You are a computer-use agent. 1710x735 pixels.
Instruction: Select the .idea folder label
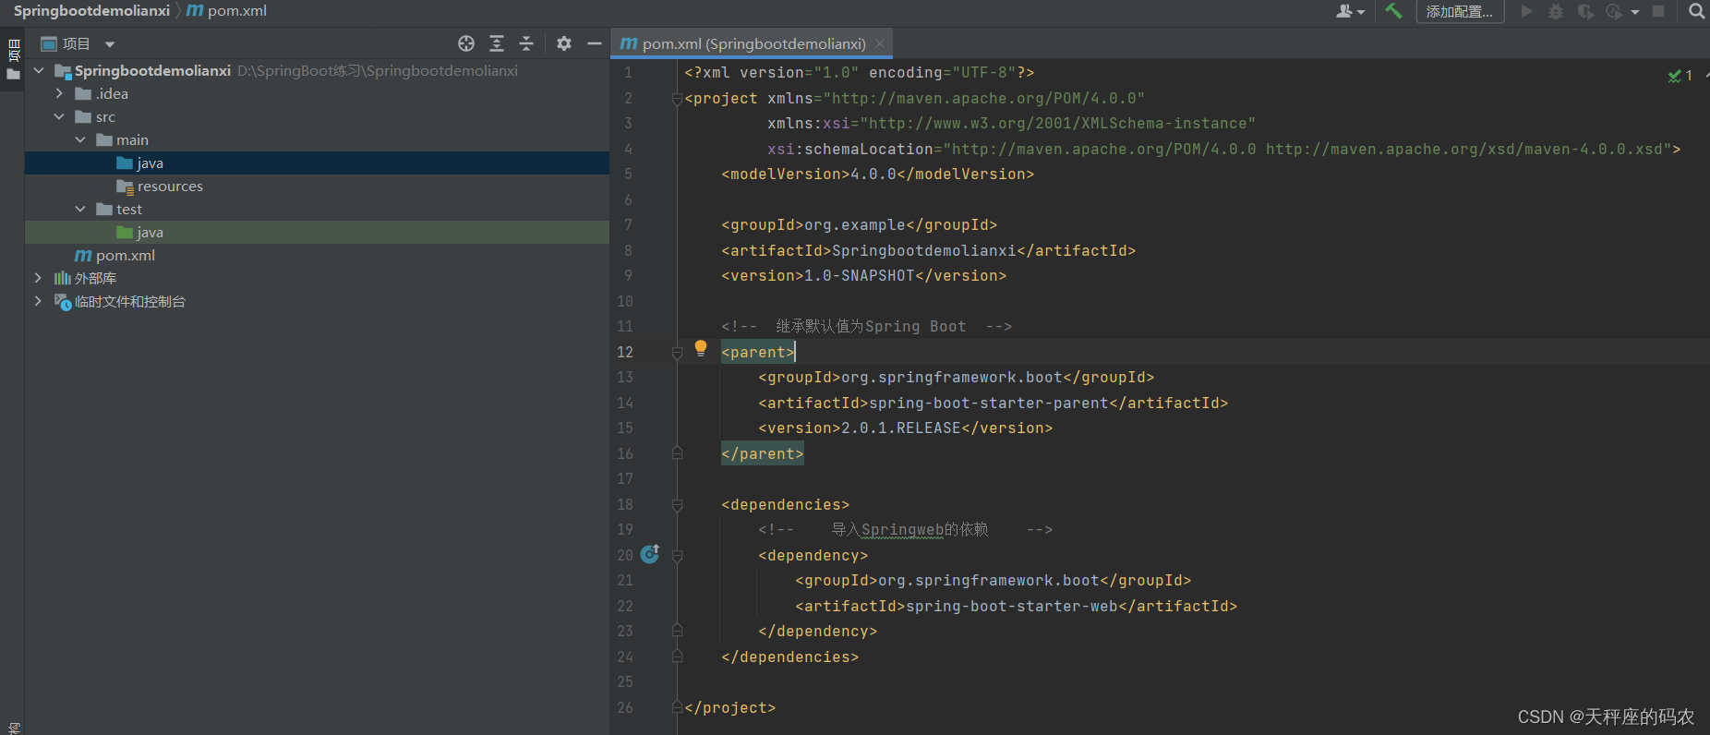click(x=112, y=94)
